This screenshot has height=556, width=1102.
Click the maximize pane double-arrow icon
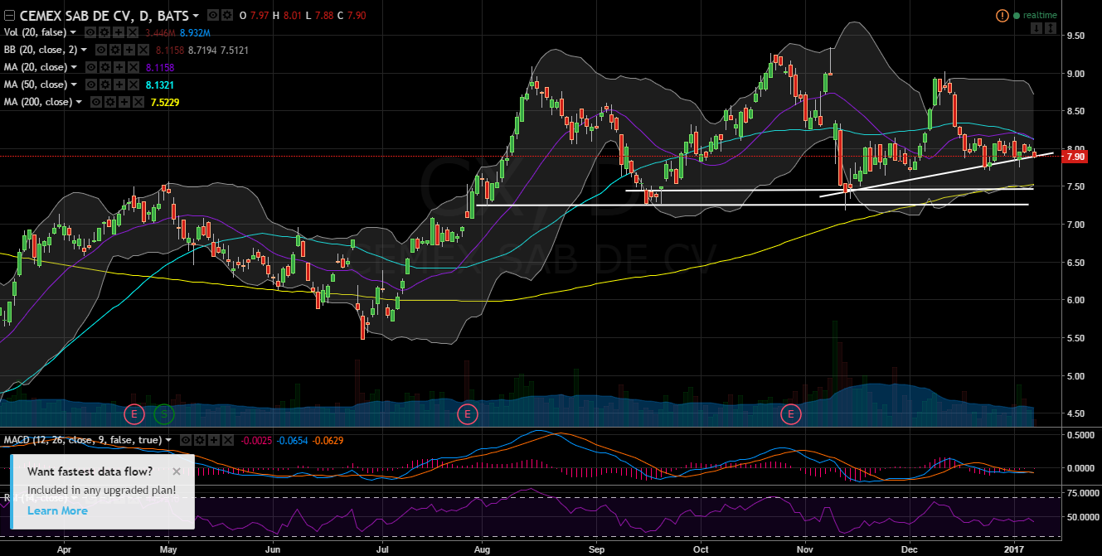(1050, 29)
